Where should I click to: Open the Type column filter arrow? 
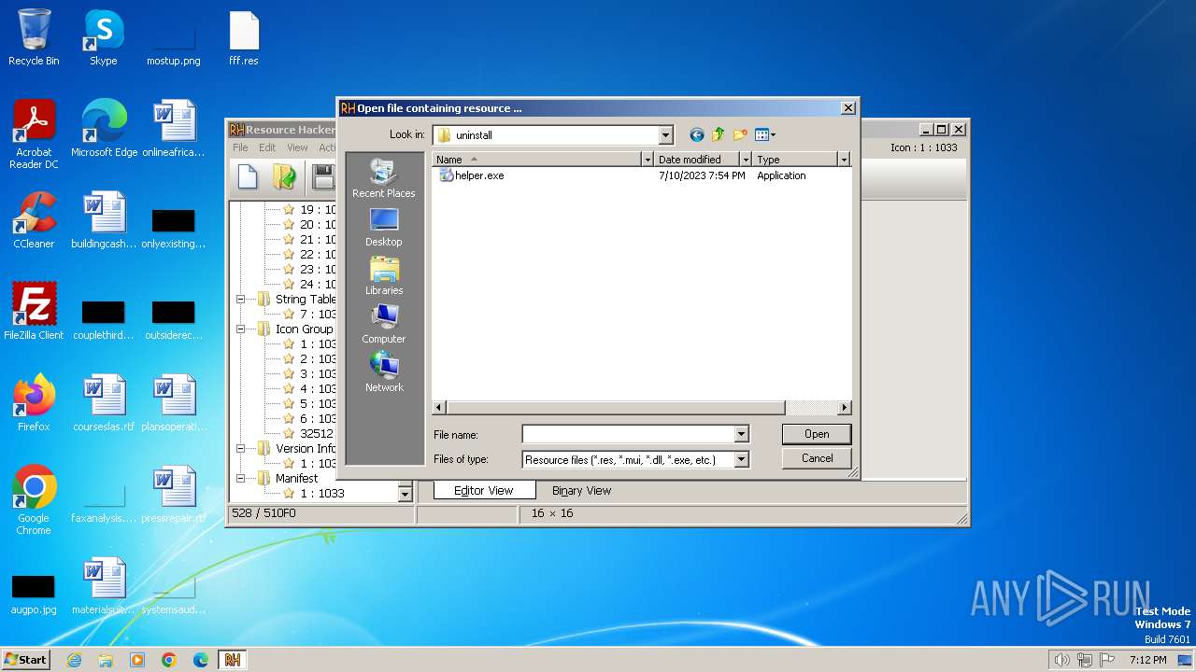tap(844, 160)
